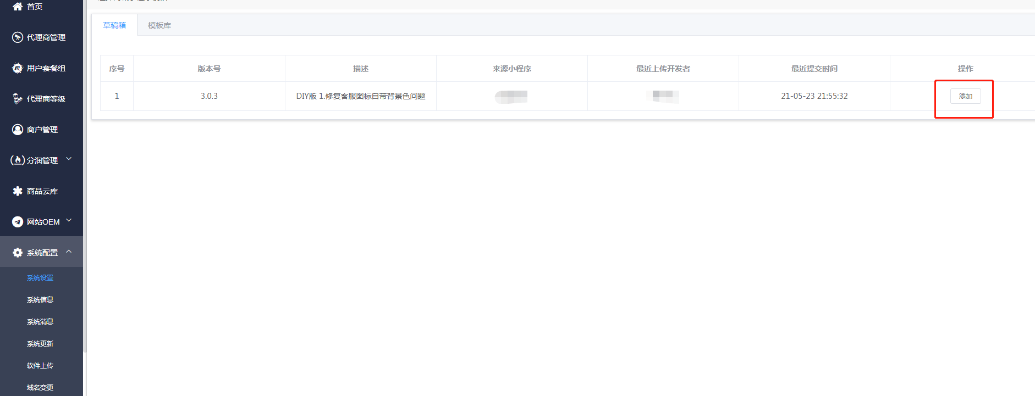Image resolution: width=1035 pixels, height=396 pixels.
Task: Click row number 1 cell
Action: (117, 96)
